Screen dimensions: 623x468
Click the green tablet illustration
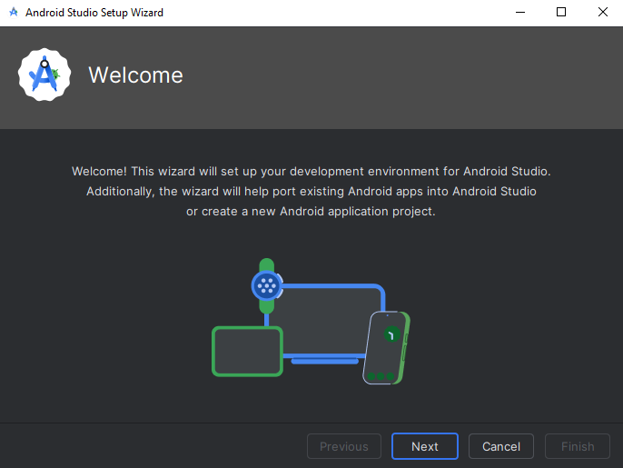click(247, 351)
